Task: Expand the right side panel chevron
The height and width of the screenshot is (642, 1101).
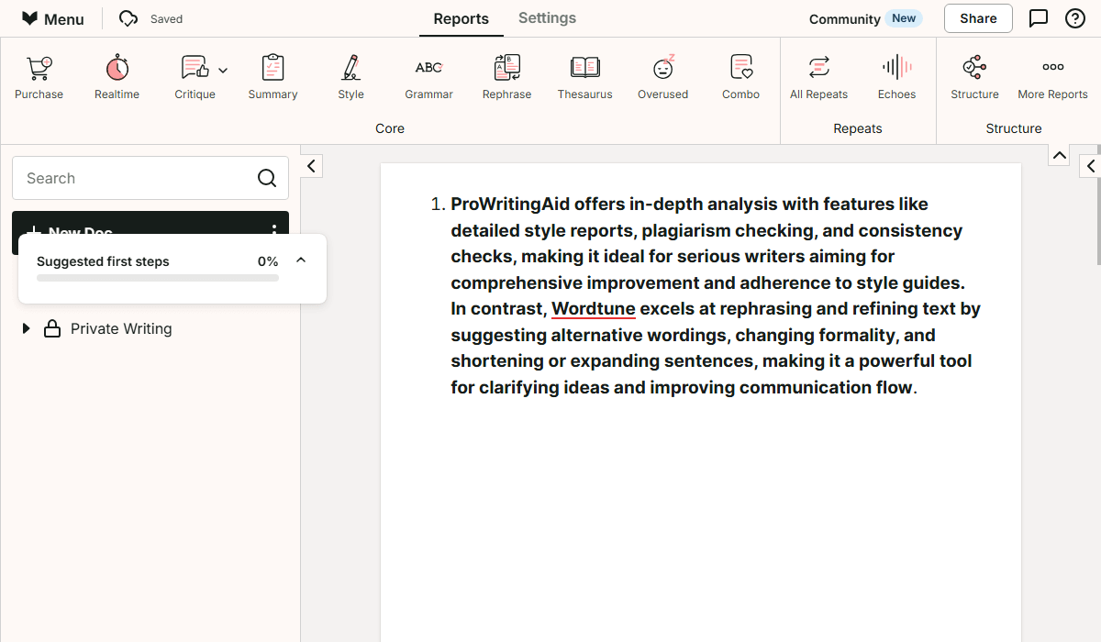Action: point(1091,166)
